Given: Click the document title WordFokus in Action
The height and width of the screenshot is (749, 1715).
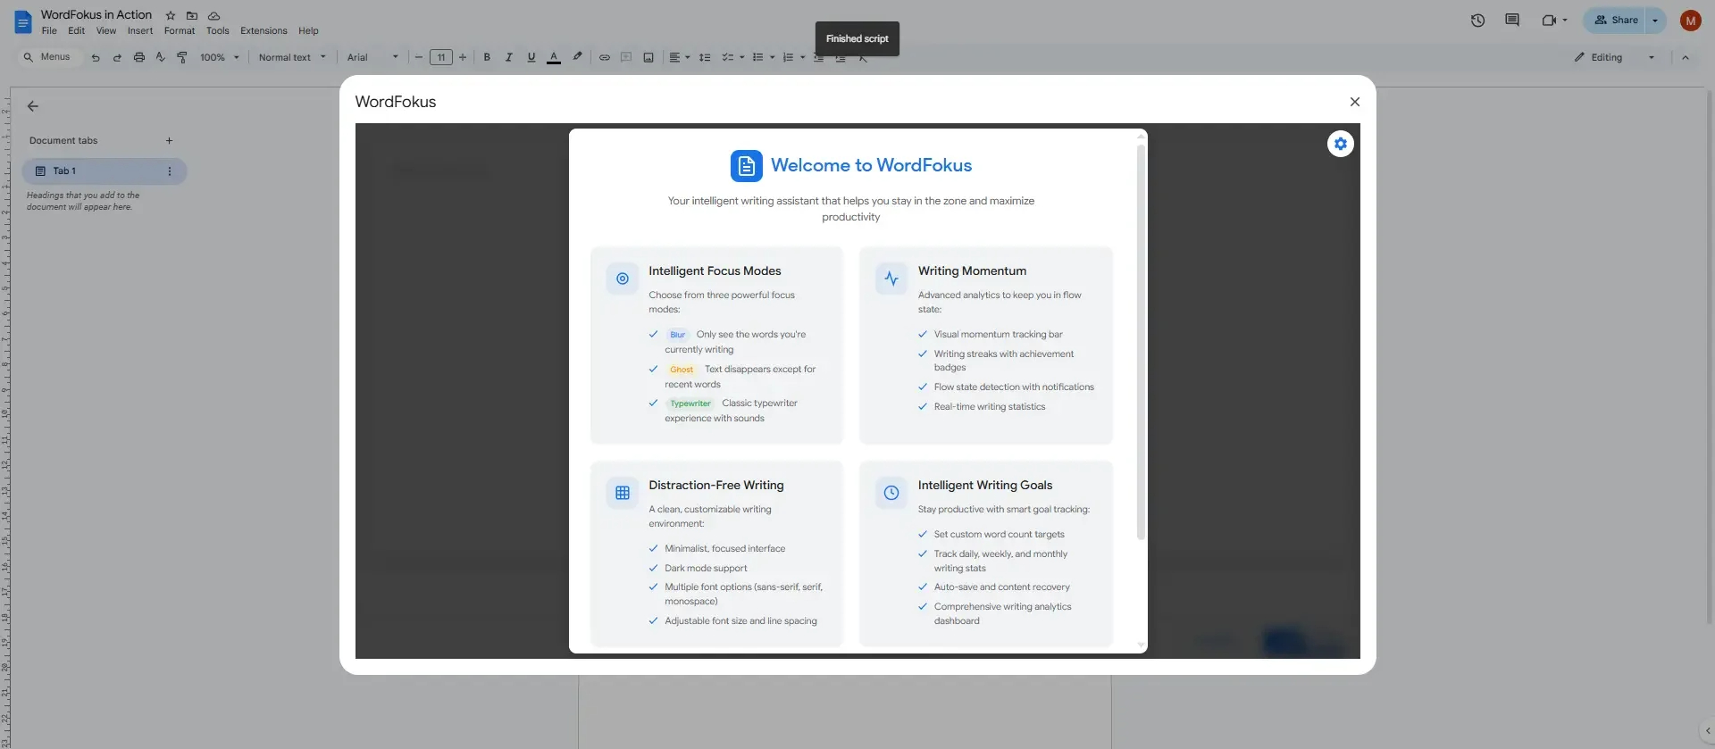Looking at the screenshot, I should pos(96,15).
